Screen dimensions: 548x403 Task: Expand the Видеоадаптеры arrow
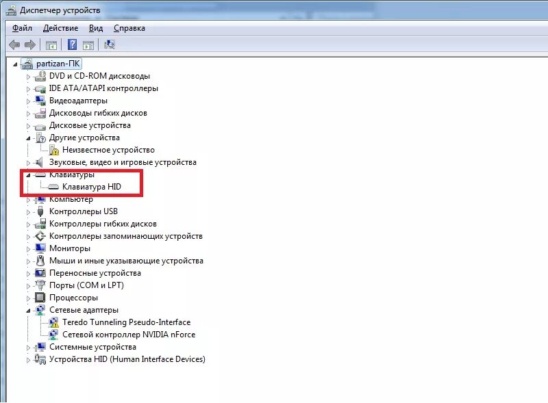(x=28, y=101)
